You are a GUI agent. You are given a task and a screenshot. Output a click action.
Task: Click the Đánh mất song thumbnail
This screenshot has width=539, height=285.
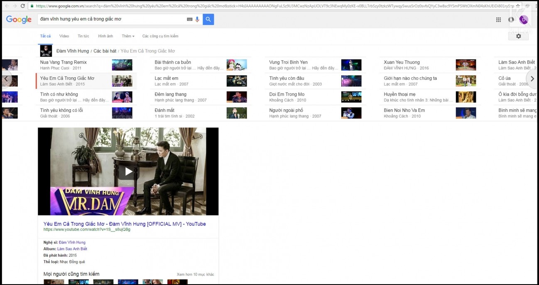point(237,113)
